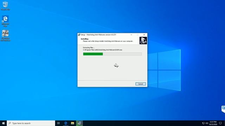Open the notification center icon
This screenshot has height=126, width=225.
pos(220,123)
